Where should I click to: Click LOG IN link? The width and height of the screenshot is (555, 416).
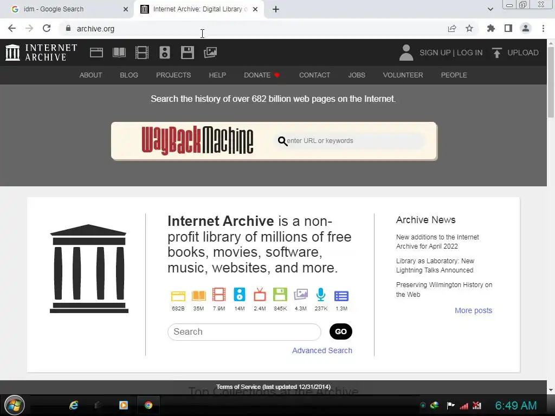[469, 53]
